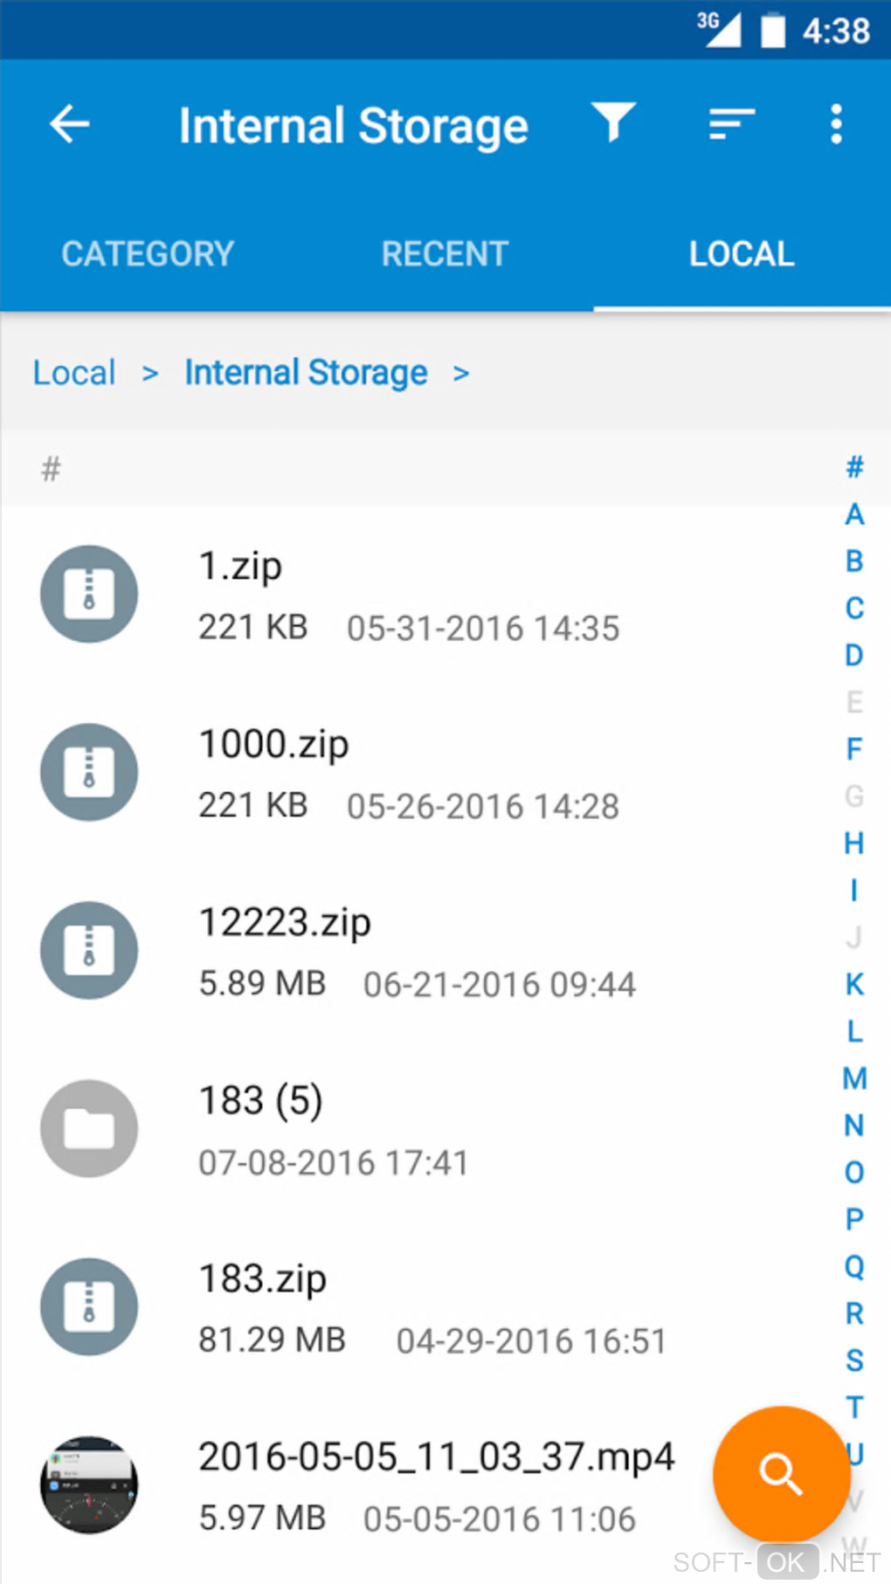Tap Internal Storage breadcrumb link
Screen dimensions: 891x1584
tap(306, 373)
